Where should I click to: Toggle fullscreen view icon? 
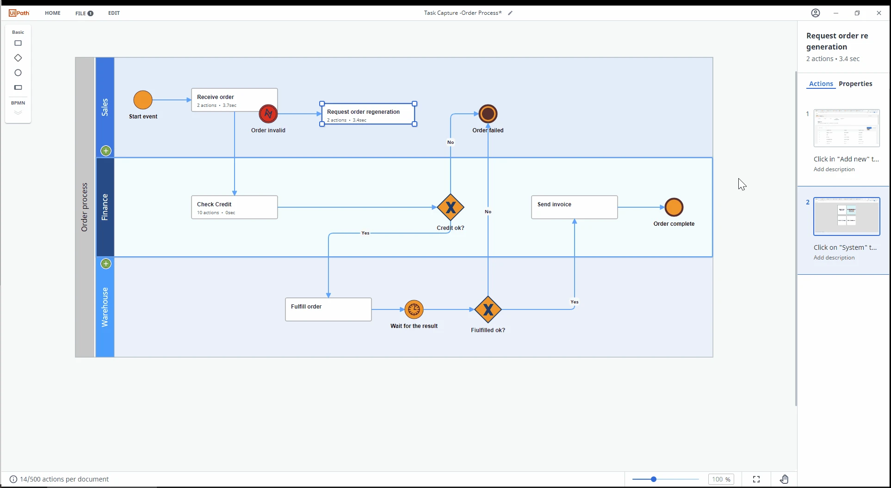[756, 479]
